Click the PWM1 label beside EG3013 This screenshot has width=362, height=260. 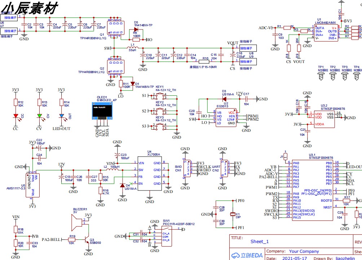click(x=253, y=116)
